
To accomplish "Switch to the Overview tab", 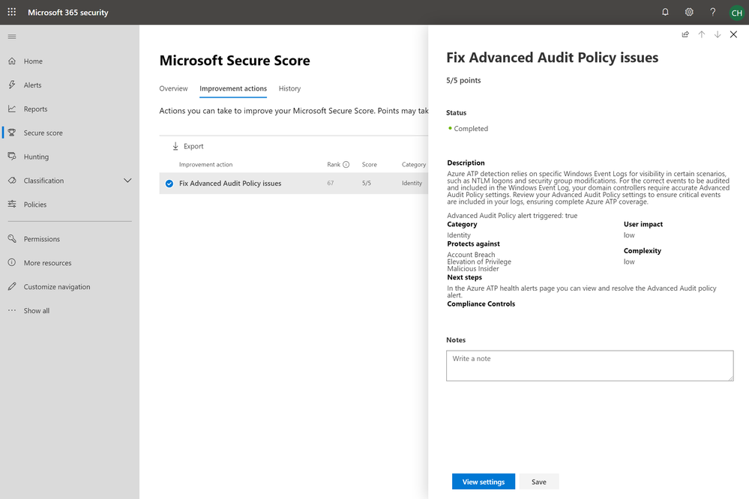I will click(173, 88).
